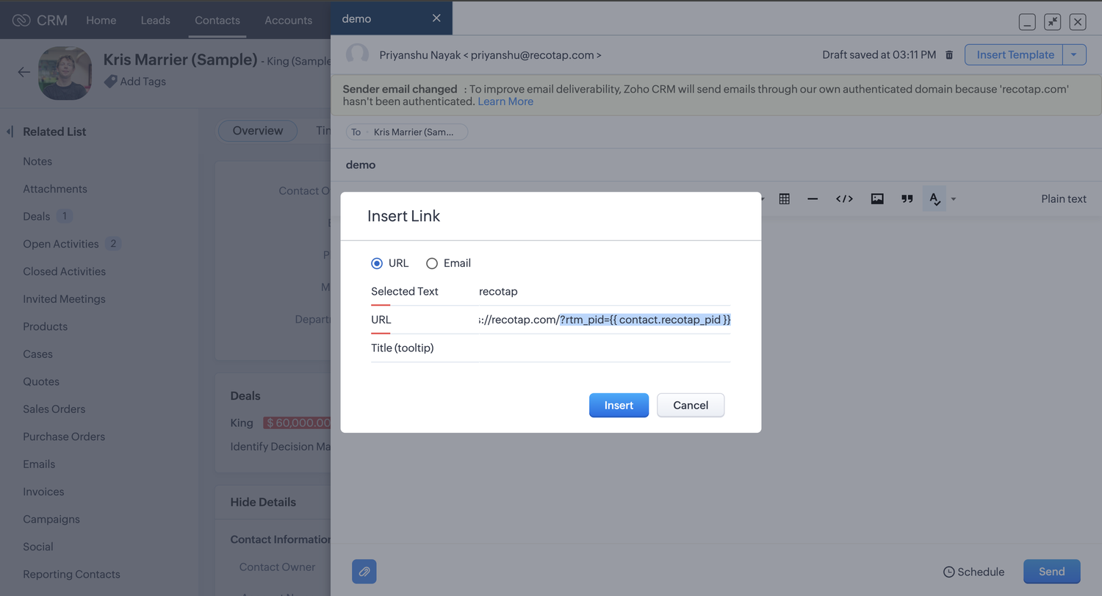Open Open Activities in Related List
1102x596 pixels.
(x=61, y=244)
